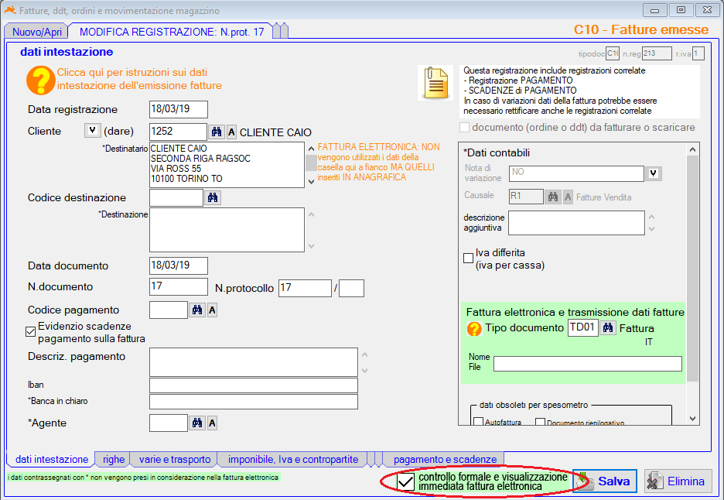Enable Iva differita checkbox

[x=468, y=258]
